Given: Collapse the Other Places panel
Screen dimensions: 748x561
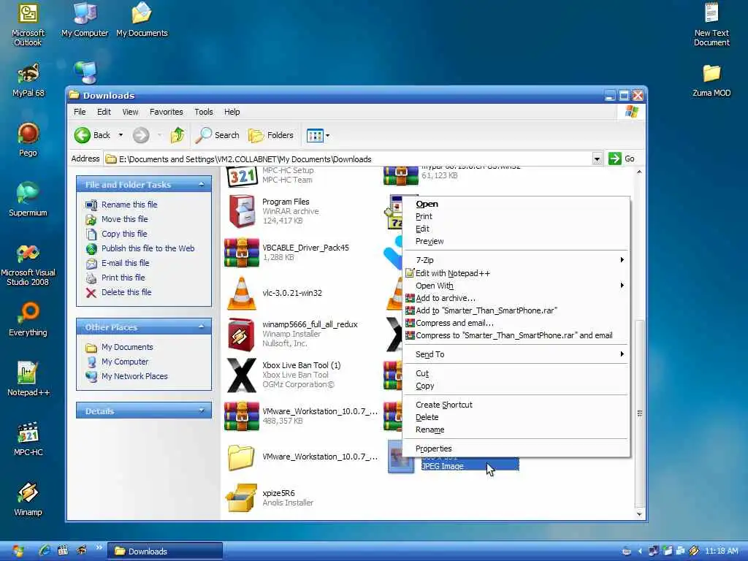Looking at the screenshot, I should point(202,327).
